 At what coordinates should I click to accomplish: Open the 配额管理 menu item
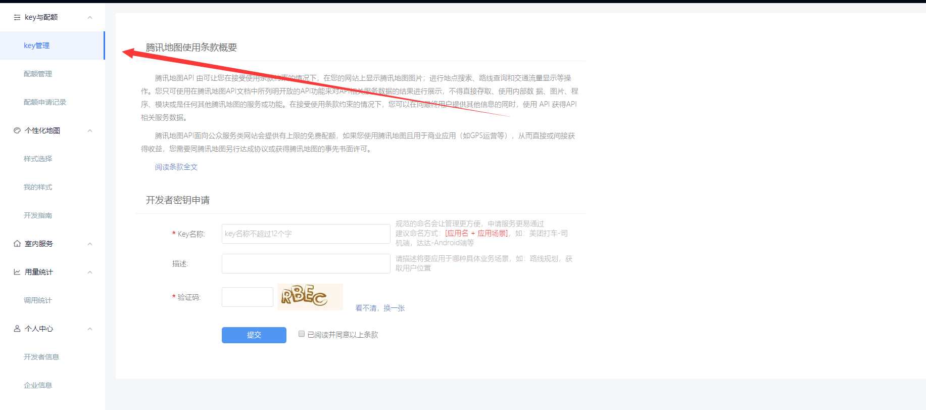pyautogui.click(x=52, y=74)
